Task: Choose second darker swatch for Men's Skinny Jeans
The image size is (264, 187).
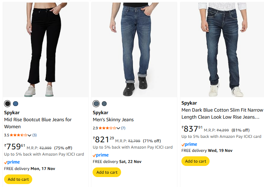Action: tap(104, 104)
